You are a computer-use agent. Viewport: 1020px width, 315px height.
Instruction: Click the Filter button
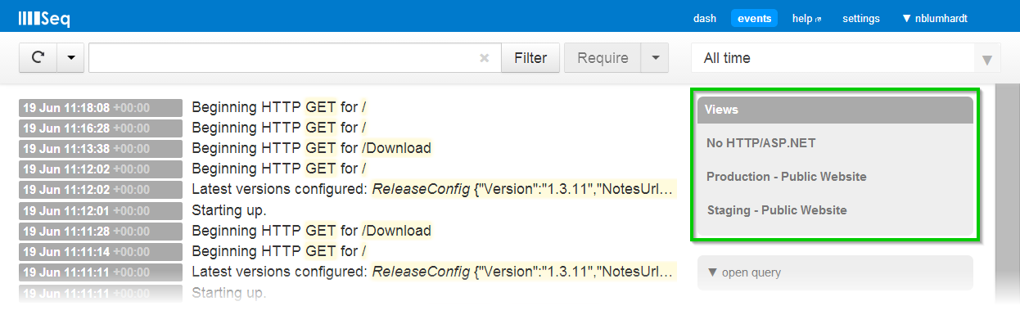click(x=530, y=58)
